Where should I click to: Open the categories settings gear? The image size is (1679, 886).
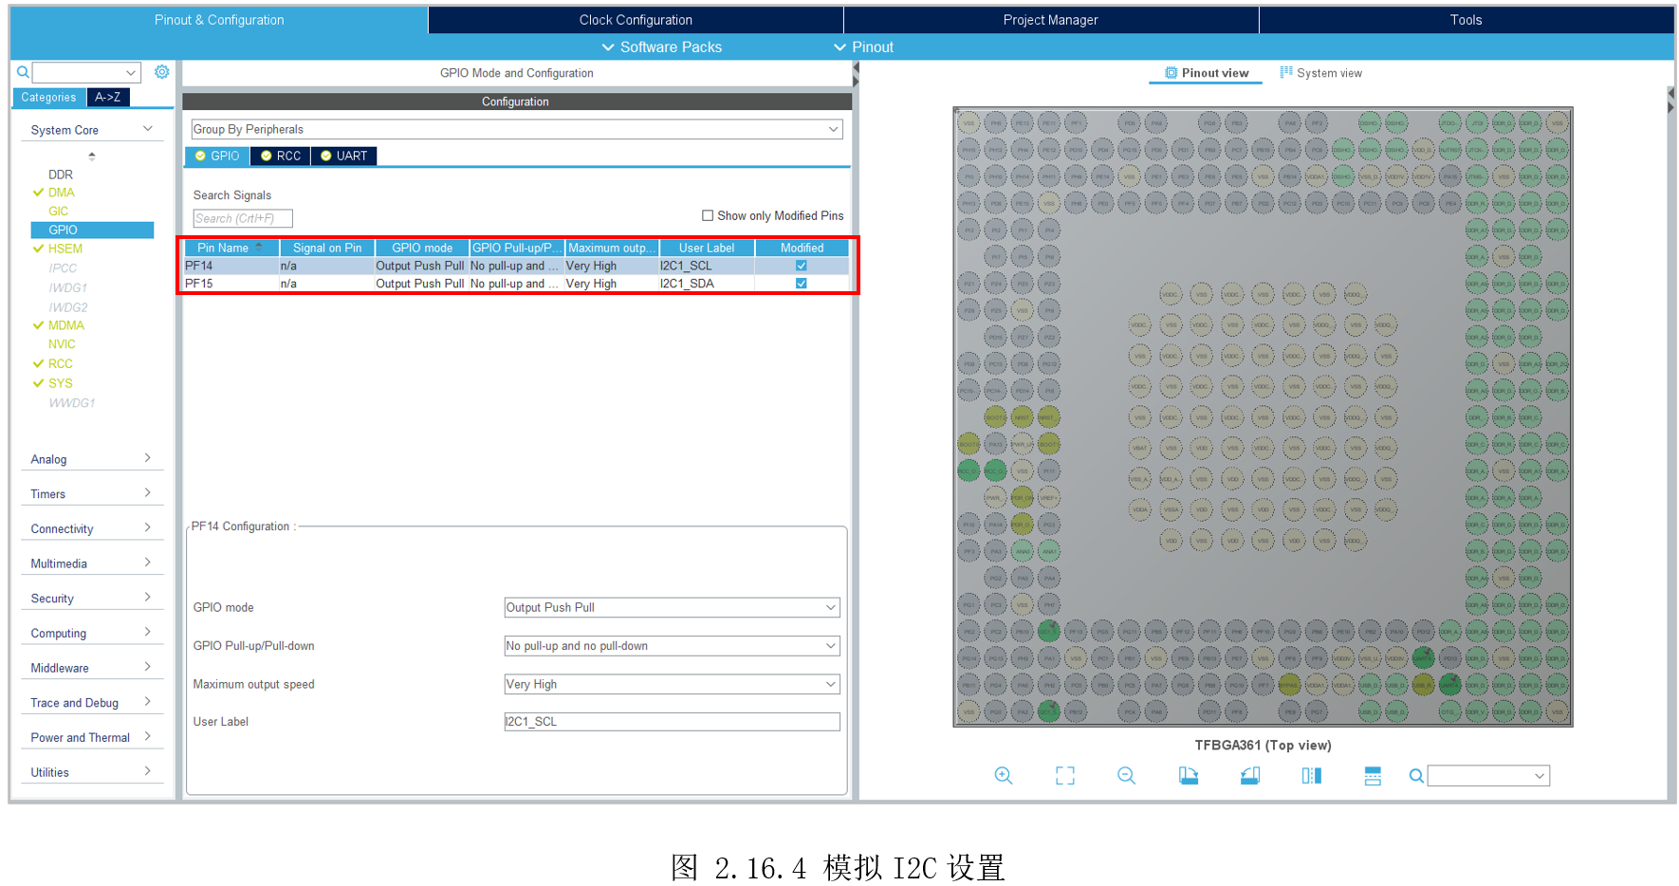(162, 72)
